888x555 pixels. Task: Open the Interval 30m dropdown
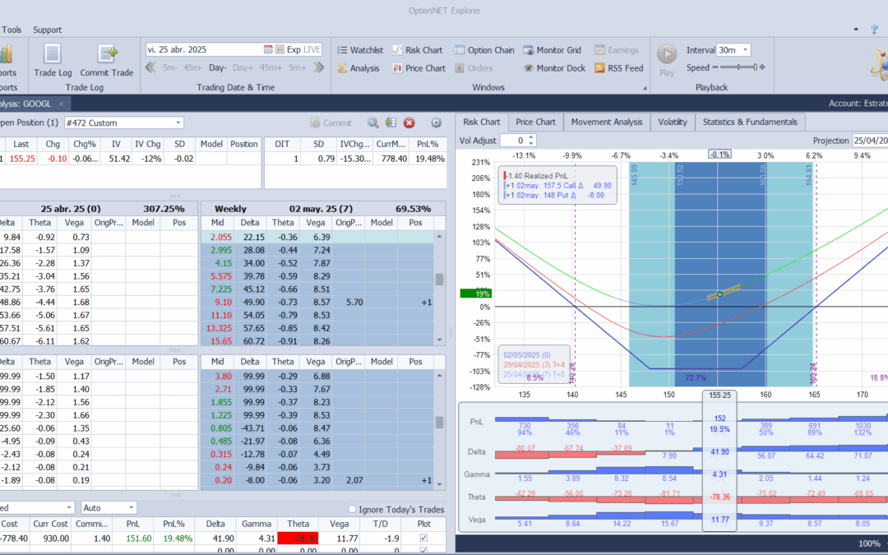tap(745, 50)
